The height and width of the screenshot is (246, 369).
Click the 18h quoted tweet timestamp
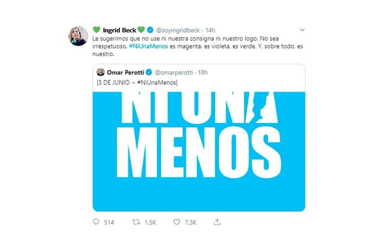(x=203, y=73)
